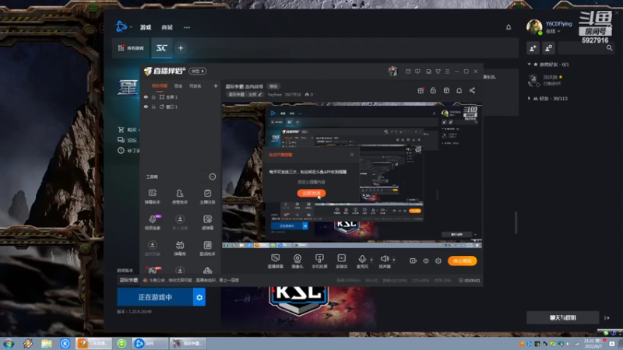Open the 游戏 menu in Battle.net
The image size is (623, 350).
[x=146, y=27]
